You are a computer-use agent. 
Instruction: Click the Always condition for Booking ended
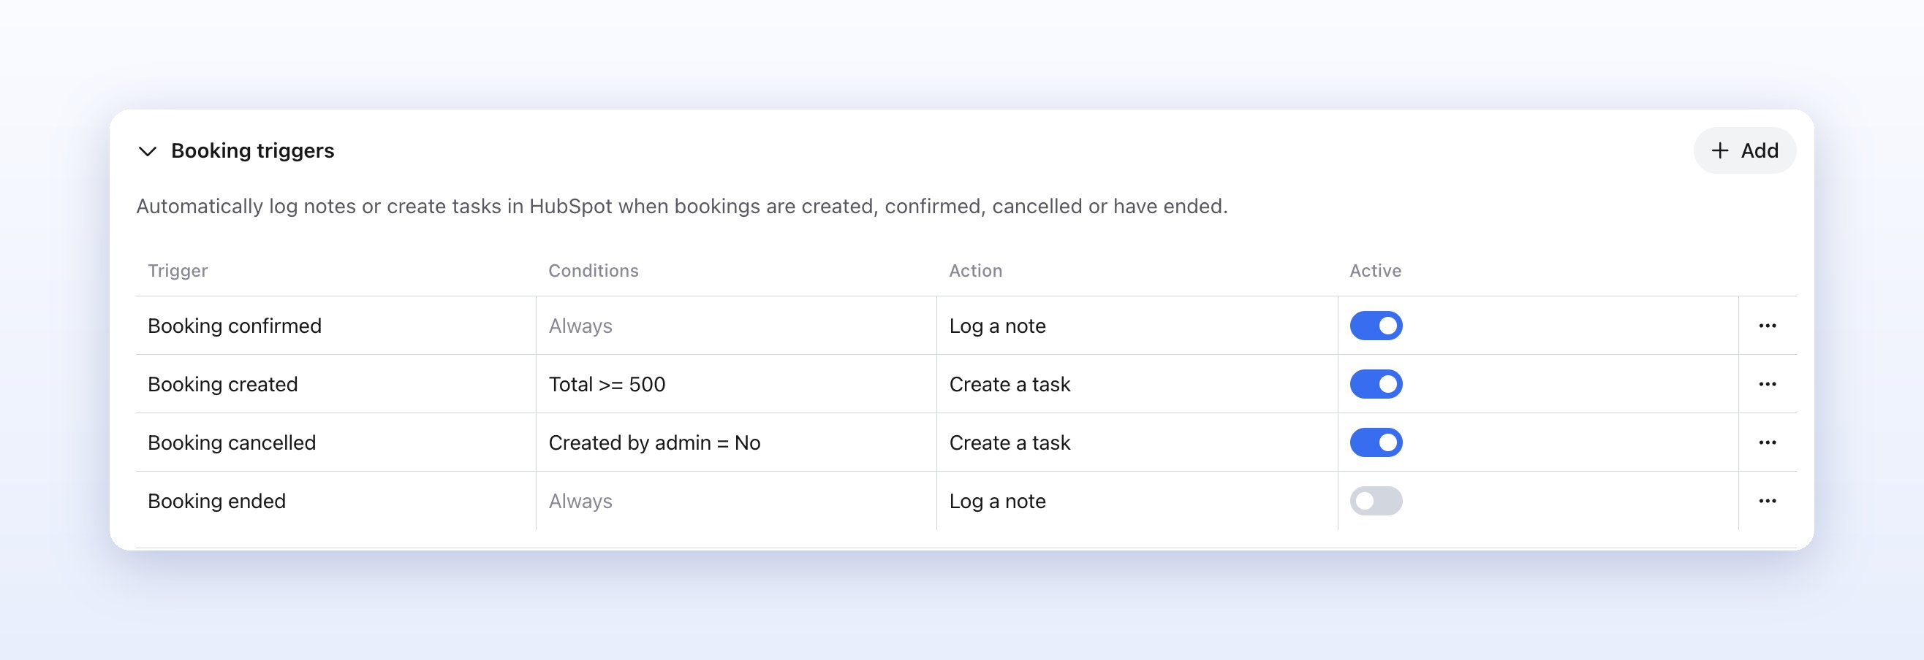(580, 501)
